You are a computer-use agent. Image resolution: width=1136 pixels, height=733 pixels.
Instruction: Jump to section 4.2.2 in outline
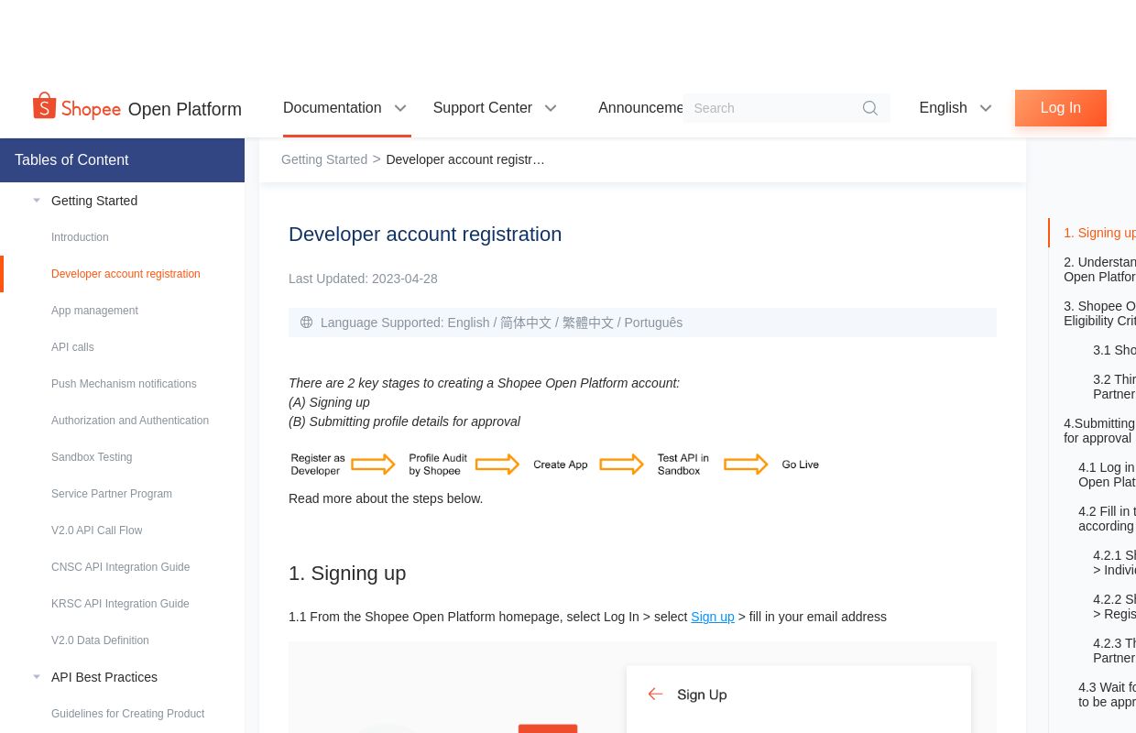point(1114,607)
